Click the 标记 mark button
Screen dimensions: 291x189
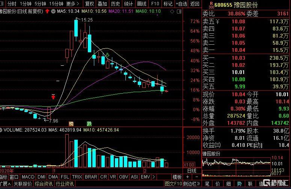click(168, 4)
